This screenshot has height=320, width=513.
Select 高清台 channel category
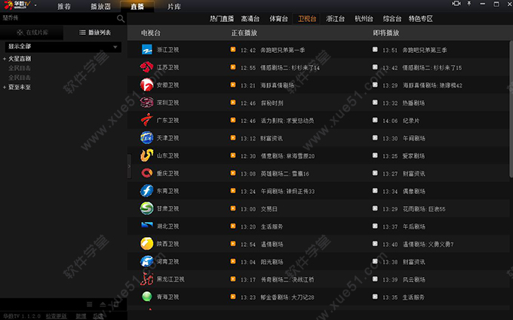coord(250,19)
